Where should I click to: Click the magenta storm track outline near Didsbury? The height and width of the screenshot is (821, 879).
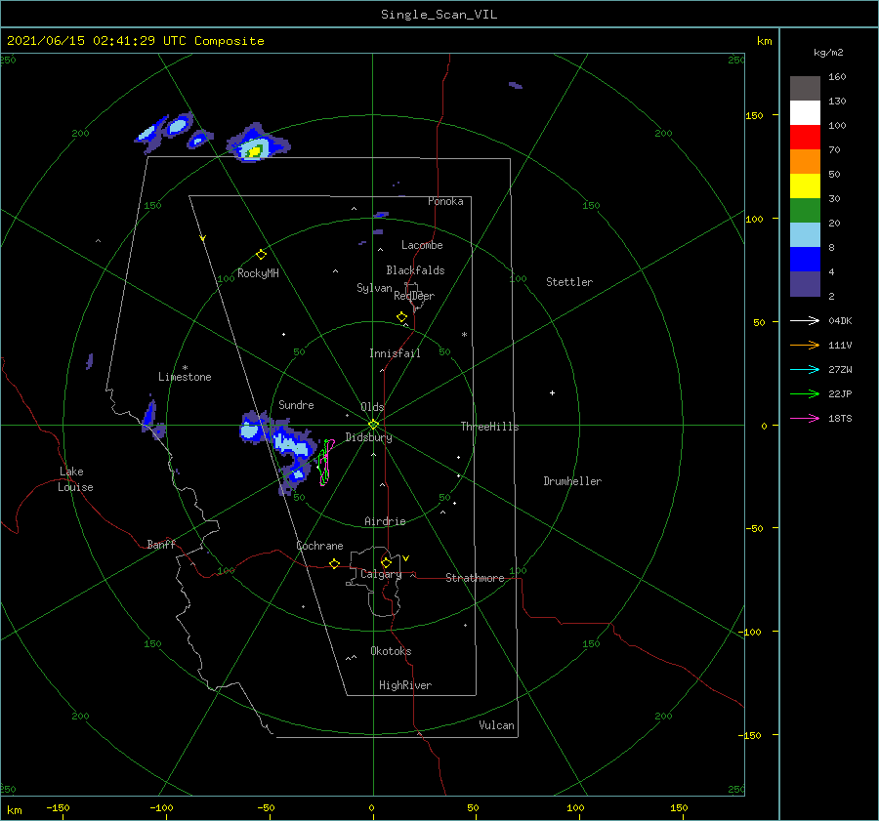tap(327, 463)
